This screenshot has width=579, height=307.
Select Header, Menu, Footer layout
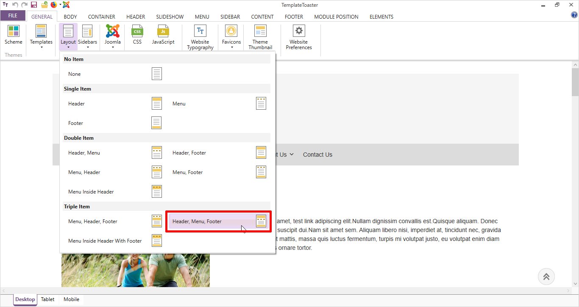(x=218, y=221)
